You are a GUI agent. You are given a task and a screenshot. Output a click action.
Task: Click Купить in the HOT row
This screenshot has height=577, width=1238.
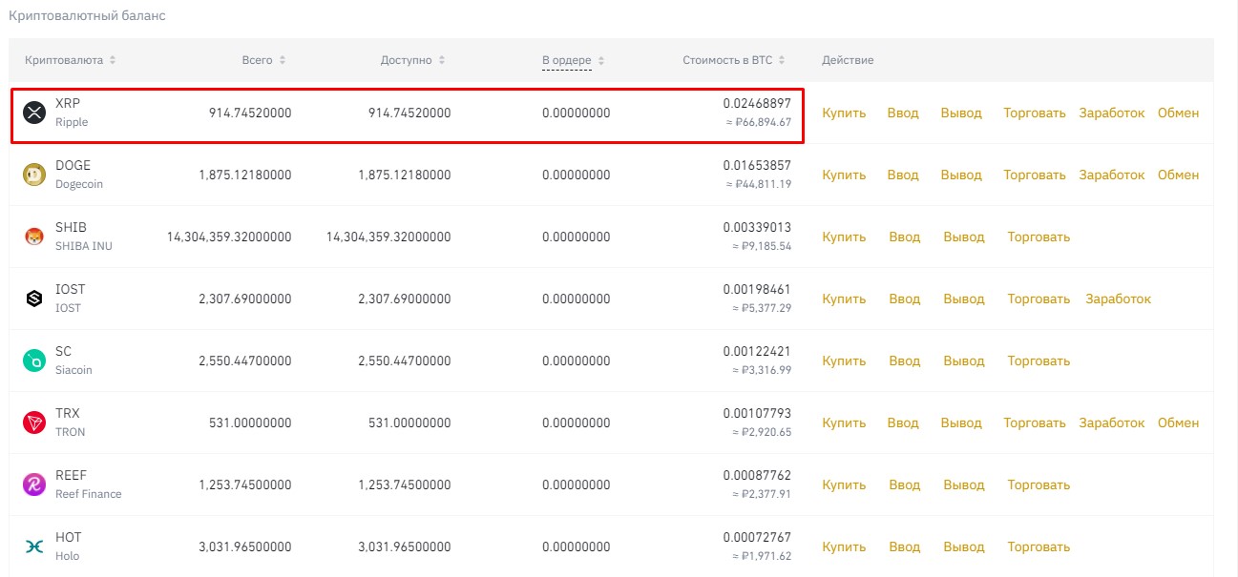[844, 546]
